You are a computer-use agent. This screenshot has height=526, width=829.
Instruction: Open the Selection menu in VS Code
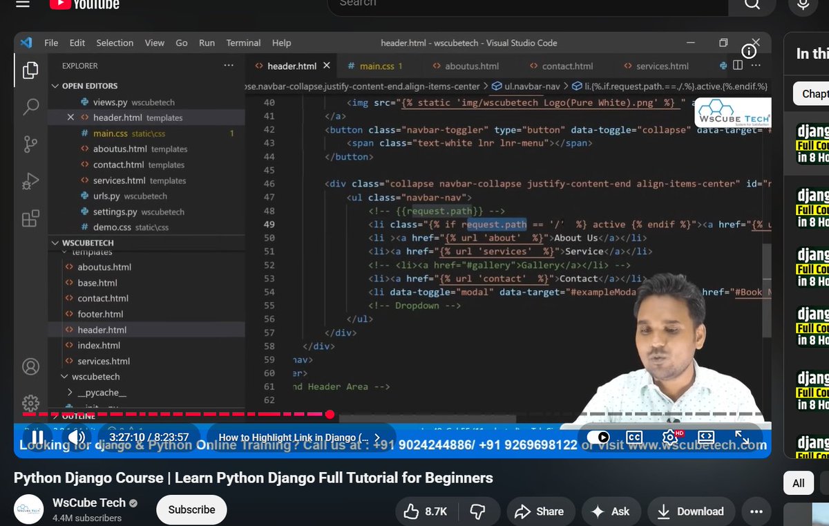(115, 43)
